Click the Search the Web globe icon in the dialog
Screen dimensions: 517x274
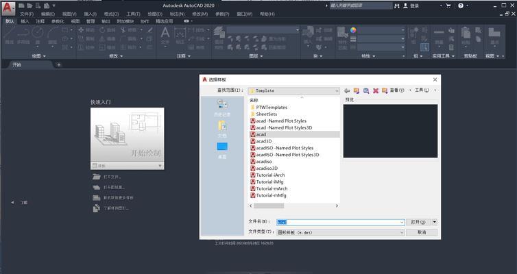point(366,90)
